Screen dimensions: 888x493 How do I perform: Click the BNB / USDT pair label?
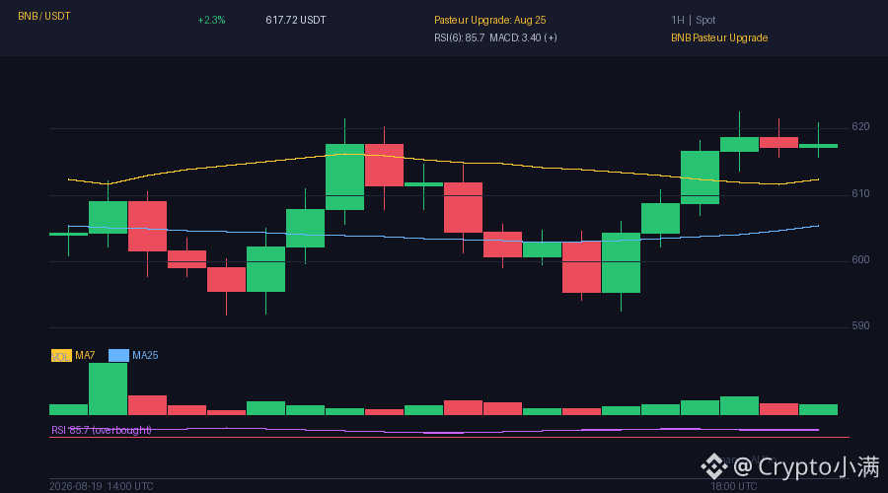[x=44, y=17]
